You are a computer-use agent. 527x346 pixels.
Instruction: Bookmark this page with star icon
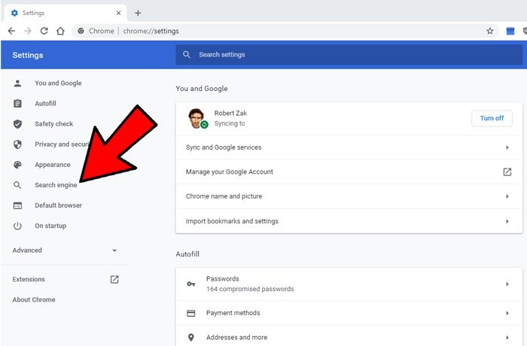point(490,31)
